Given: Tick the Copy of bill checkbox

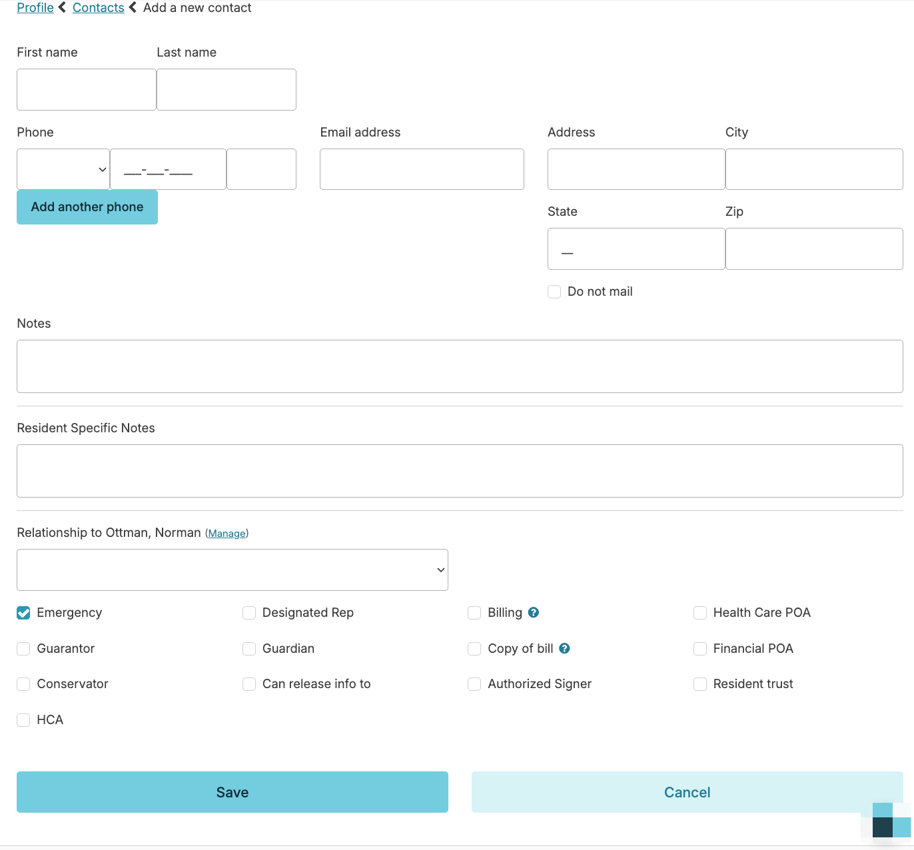Looking at the screenshot, I should pos(474,649).
